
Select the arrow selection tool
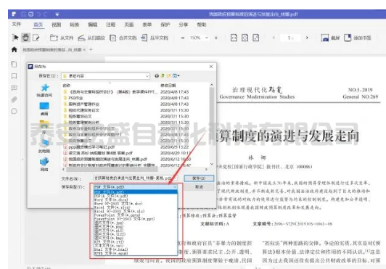point(15,38)
